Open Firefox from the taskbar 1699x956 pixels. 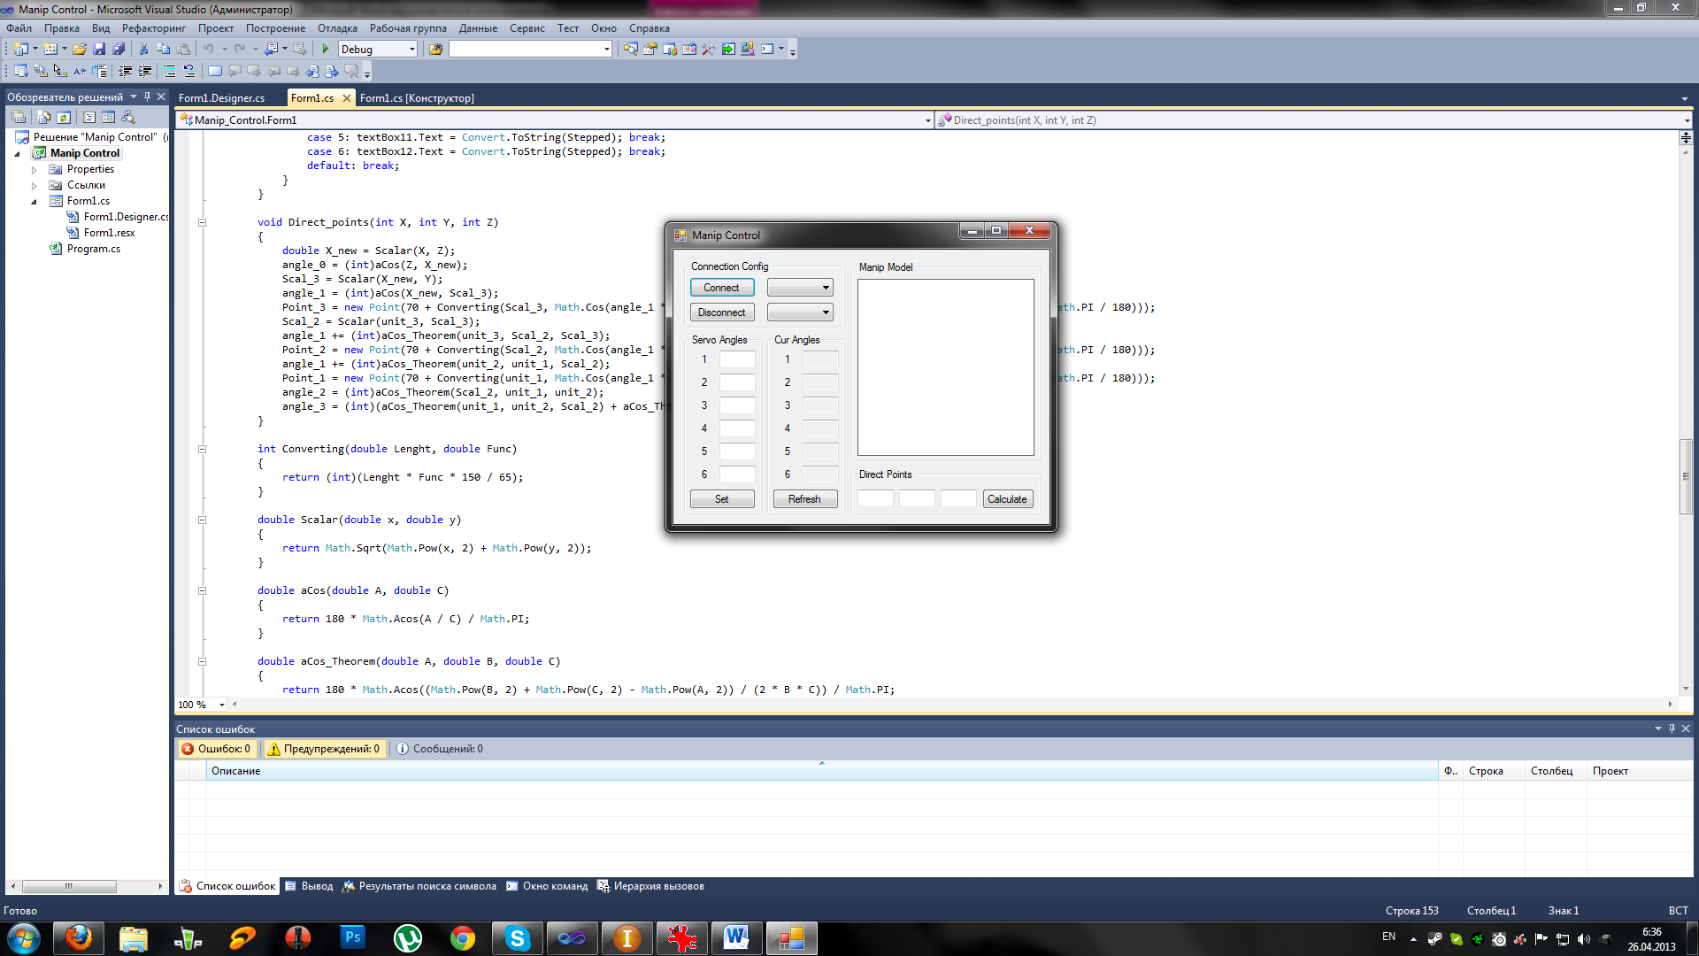click(79, 938)
